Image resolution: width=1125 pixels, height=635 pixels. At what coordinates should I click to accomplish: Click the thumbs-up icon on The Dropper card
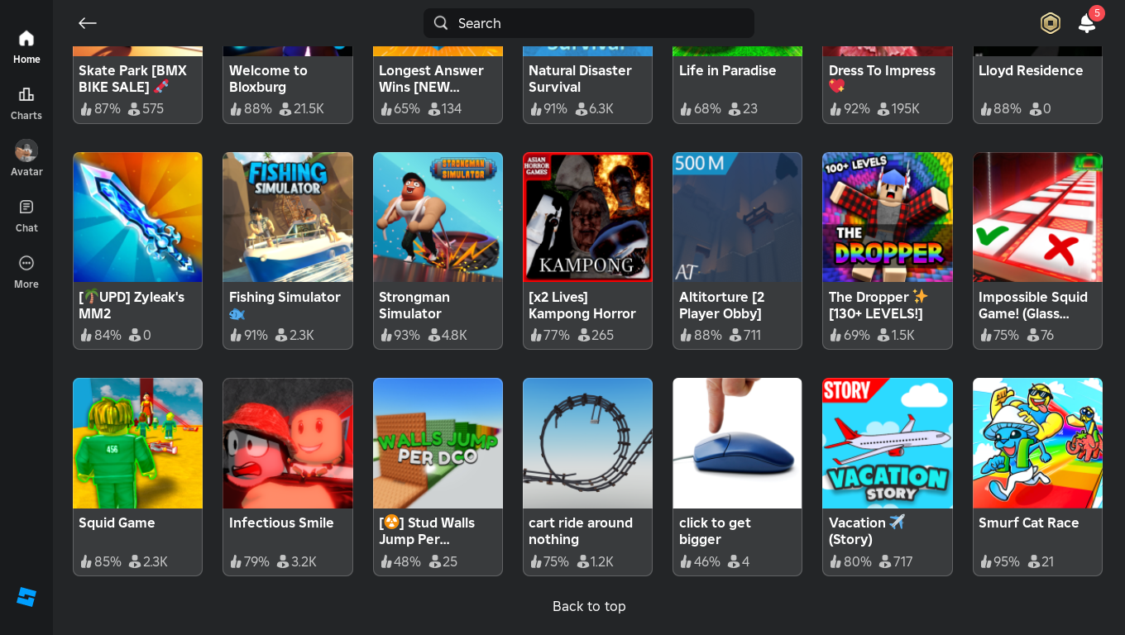(x=835, y=335)
